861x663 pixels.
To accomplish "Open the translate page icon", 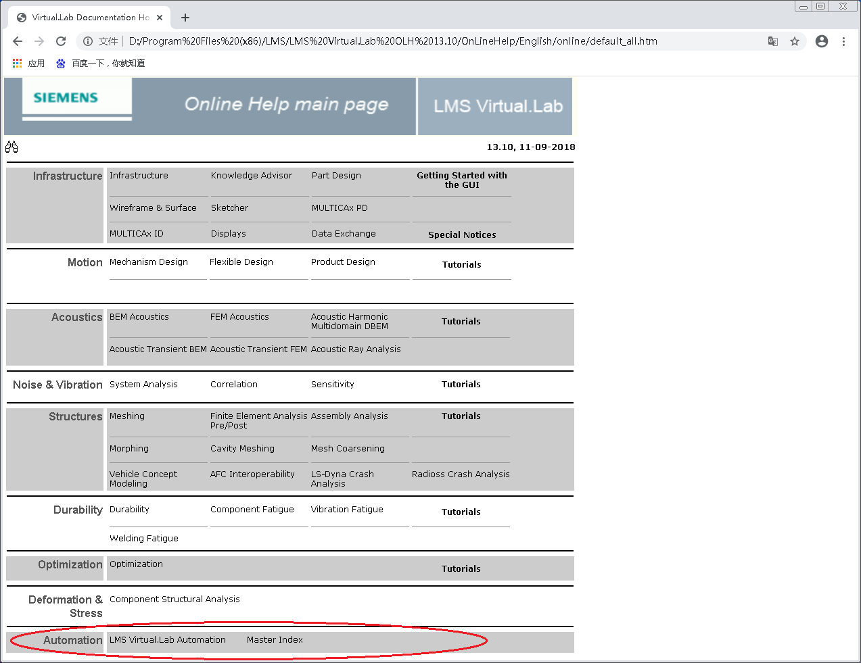I will pyautogui.click(x=772, y=41).
